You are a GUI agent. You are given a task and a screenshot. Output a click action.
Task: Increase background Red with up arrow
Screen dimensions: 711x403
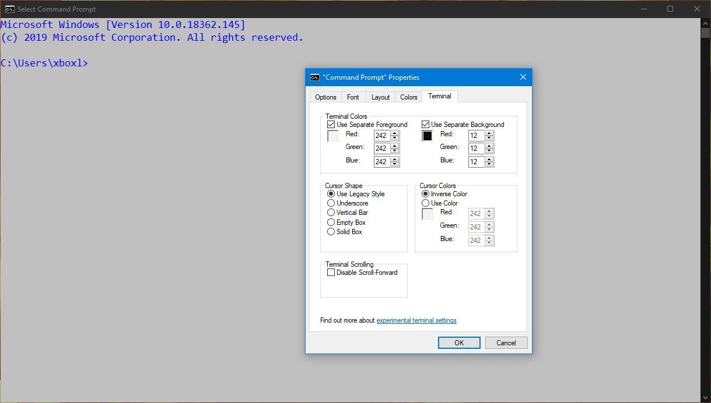point(489,133)
